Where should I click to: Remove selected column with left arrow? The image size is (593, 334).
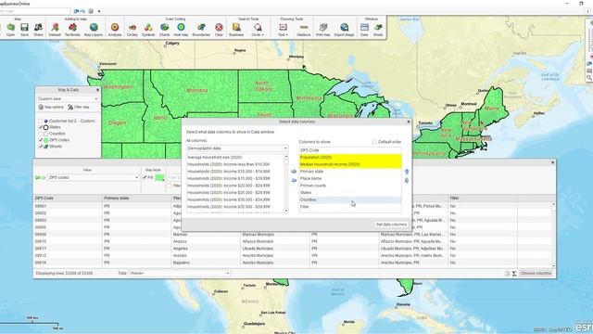tap(294, 181)
